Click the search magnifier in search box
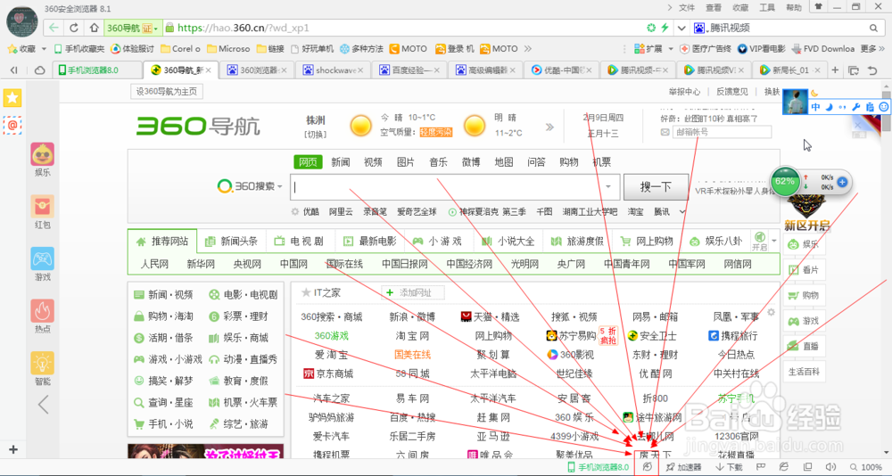This screenshot has height=476, width=892. [873, 28]
